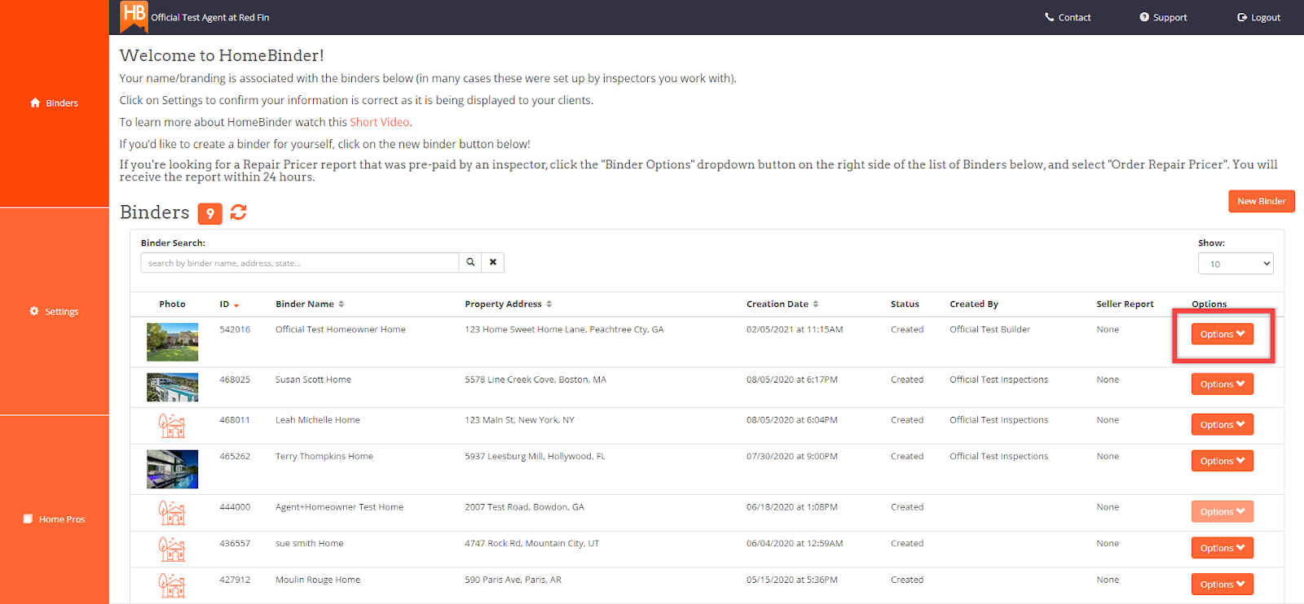This screenshot has height=604, width=1304.
Task: Open the Contact link in header
Action: click(1068, 17)
